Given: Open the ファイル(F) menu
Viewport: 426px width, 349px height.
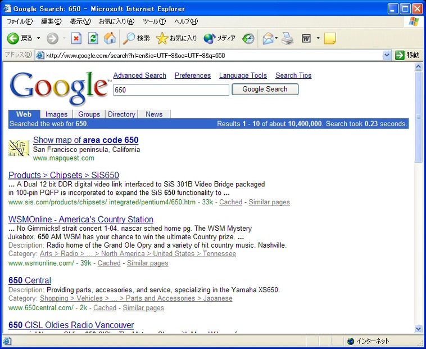Looking at the screenshot, I should pyautogui.click(x=20, y=21).
